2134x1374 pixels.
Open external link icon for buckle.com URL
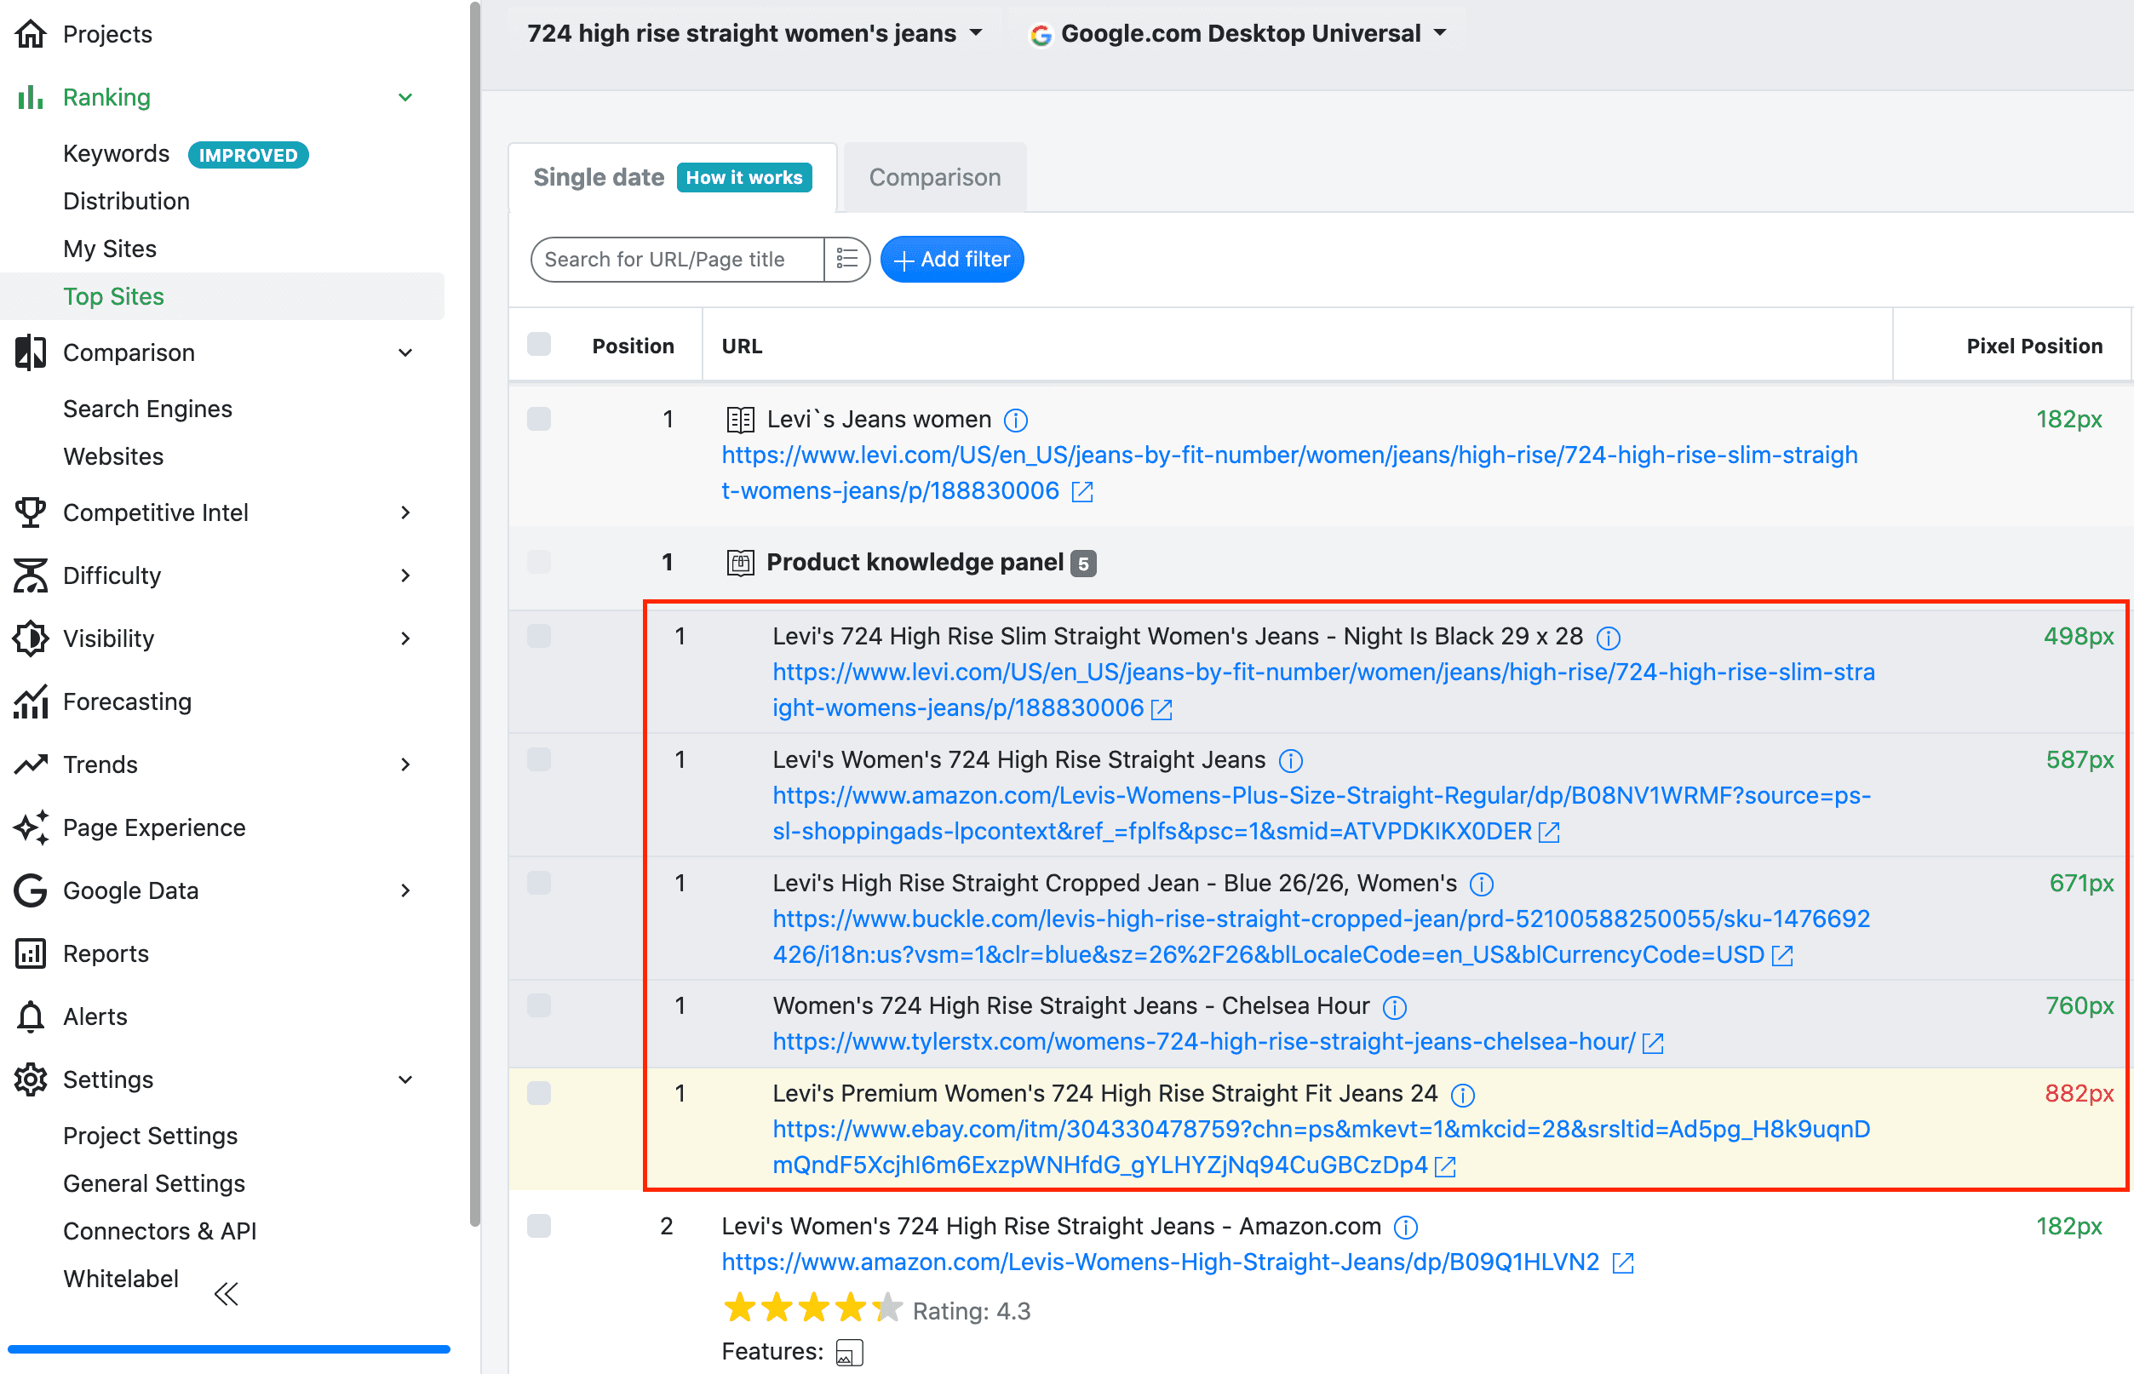click(1781, 955)
